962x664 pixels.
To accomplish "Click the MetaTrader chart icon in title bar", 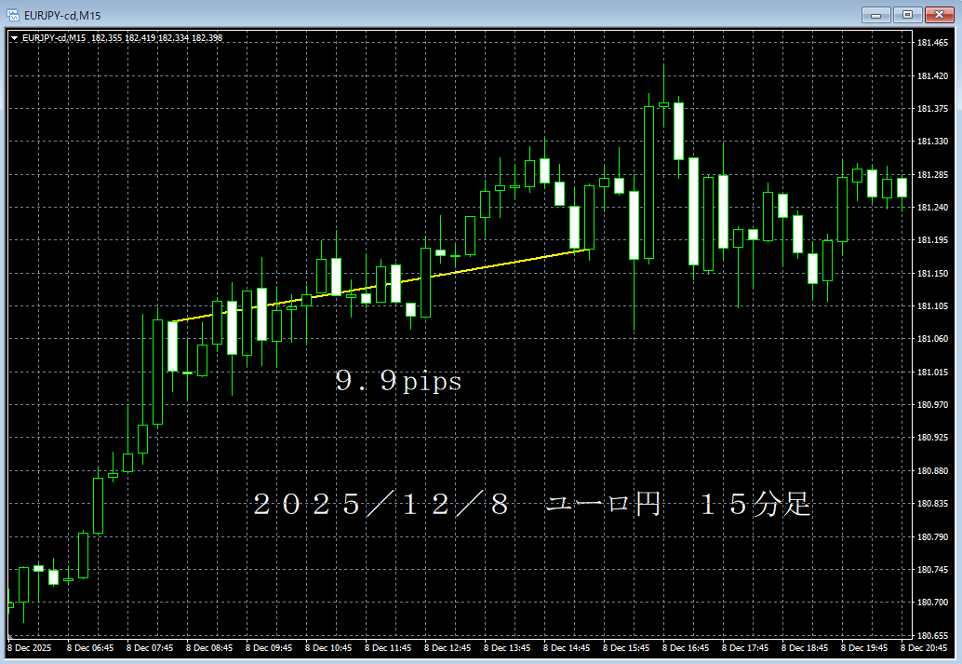I will coord(12,14).
